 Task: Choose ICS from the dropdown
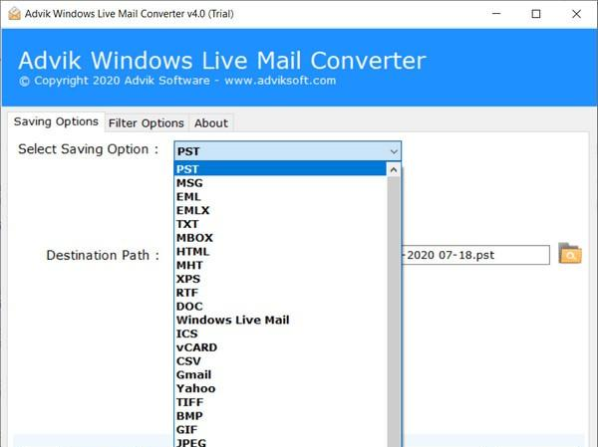pos(280,334)
